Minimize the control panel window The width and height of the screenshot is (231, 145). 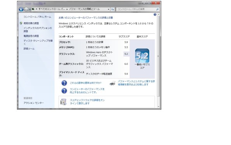coord(144,3)
